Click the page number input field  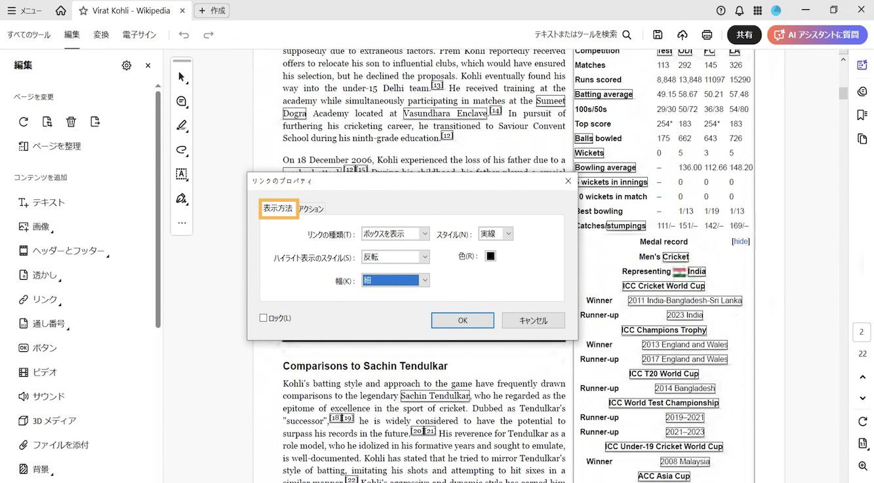[x=862, y=332]
